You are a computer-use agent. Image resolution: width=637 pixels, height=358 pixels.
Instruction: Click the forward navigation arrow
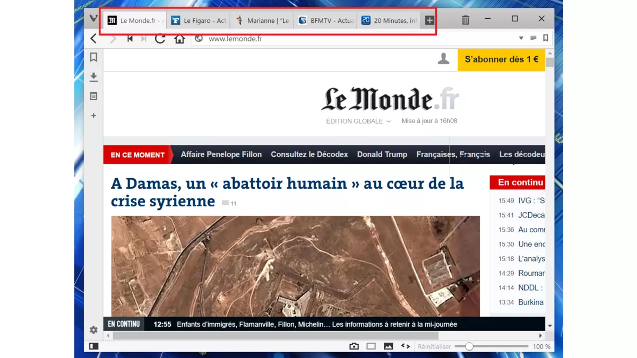pos(113,39)
